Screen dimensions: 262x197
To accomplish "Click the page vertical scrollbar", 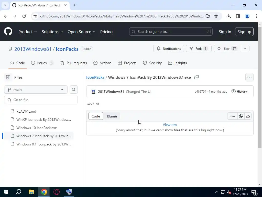I will tap(260, 87).
